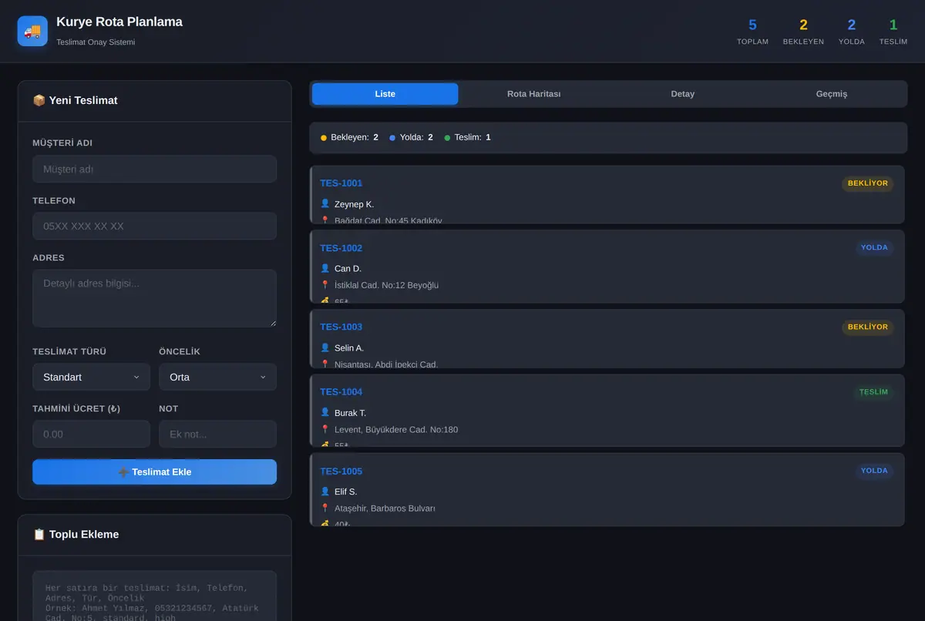The width and height of the screenshot is (925, 621).
Task: Click the location pin beside Levent, Büyükdere Cad.
Action: (325, 429)
